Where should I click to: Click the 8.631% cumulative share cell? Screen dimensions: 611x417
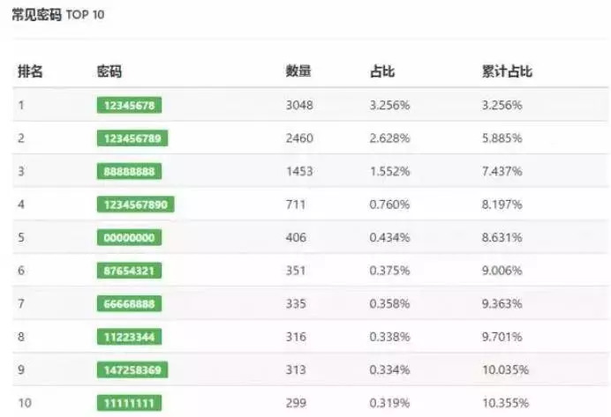(502, 237)
